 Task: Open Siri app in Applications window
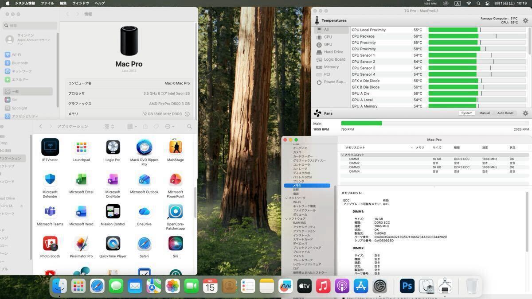tap(176, 244)
